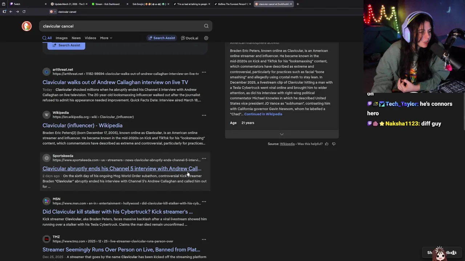The width and height of the screenshot is (465, 261).
Task: Open the Wikipedia result options menu
Action: click(204, 115)
